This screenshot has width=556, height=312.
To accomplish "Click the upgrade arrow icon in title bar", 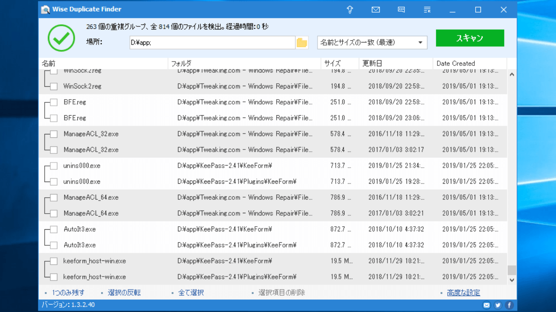I will coord(350,10).
